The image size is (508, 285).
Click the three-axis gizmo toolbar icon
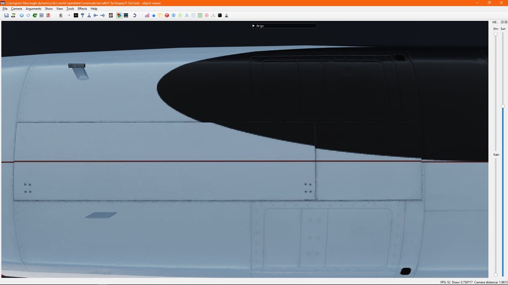pyautogui.click(x=213, y=15)
